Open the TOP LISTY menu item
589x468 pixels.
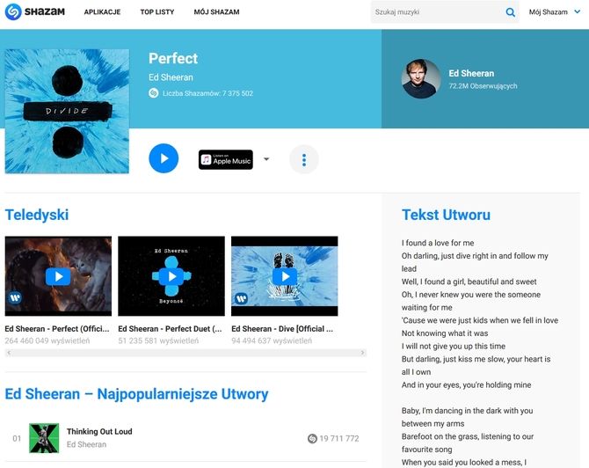coord(157,12)
